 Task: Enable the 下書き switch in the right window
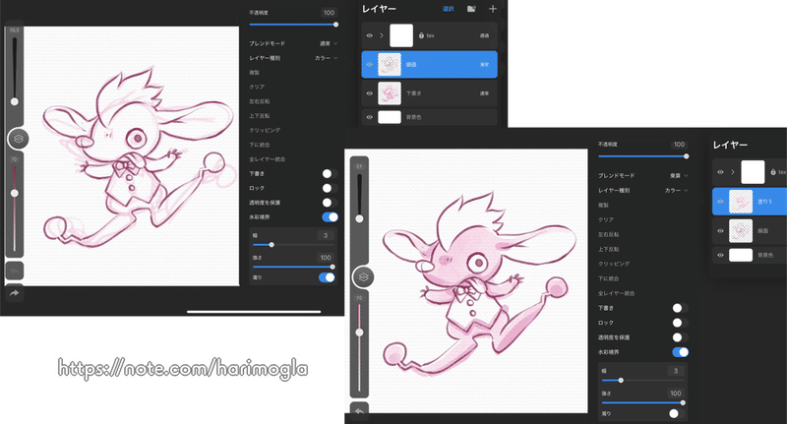(680, 308)
